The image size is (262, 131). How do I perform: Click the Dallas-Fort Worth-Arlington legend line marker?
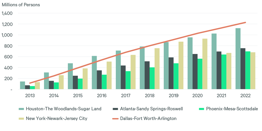click(x=116, y=119)
